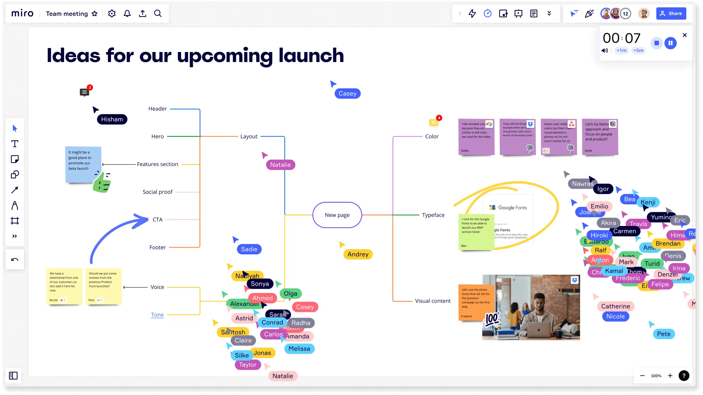703x395 pixels.
Task: Click the upload/export icon in toolbar
Action: (x=142, y=14)
